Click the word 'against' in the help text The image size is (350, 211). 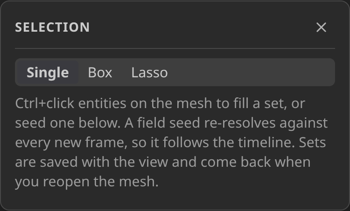pyautogui.click(x=304, y=123)
